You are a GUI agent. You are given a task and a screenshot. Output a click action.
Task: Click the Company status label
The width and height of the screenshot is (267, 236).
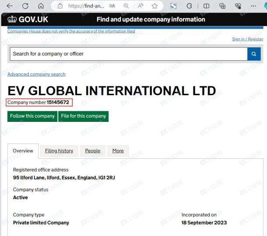coord(31,190)
